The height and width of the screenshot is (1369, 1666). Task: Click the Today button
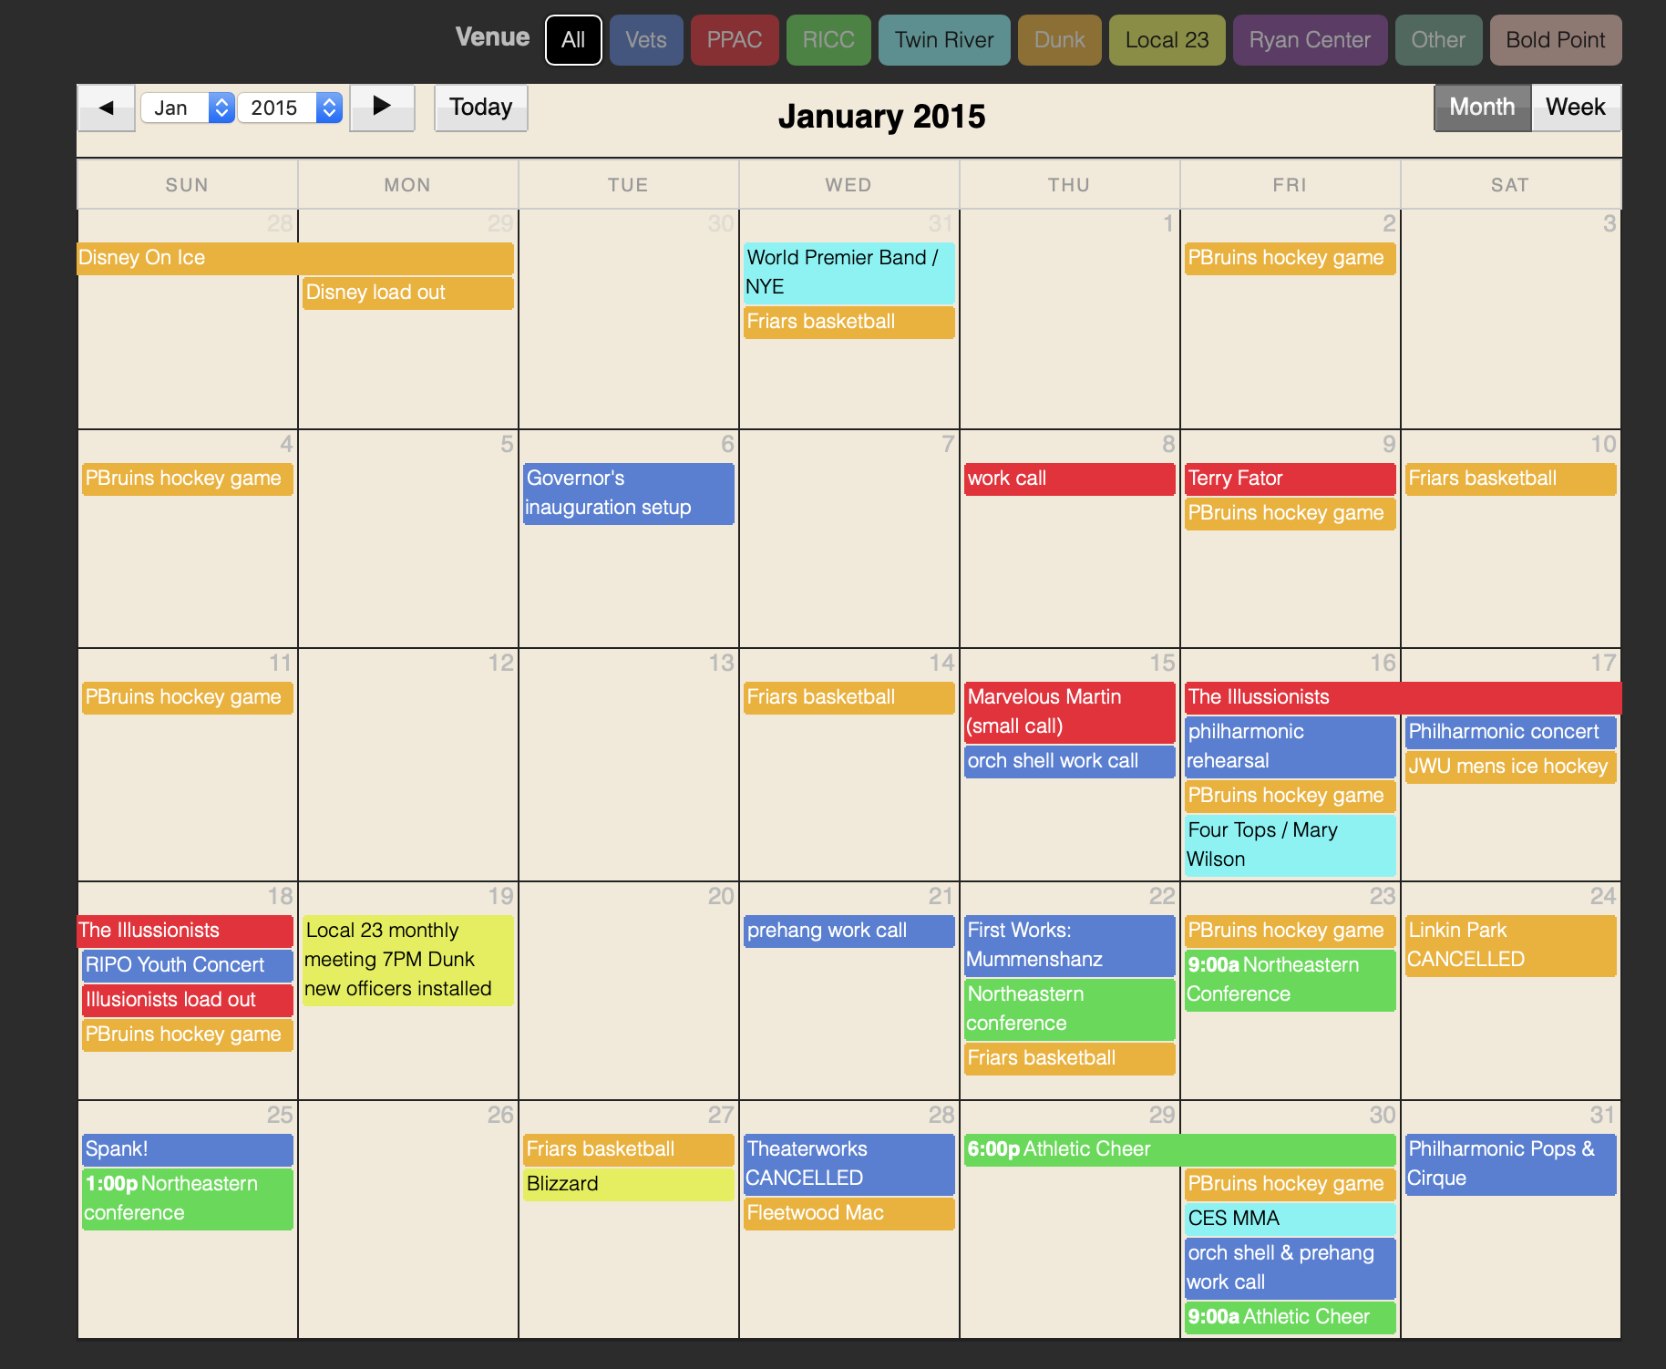[x=480, y=108]
